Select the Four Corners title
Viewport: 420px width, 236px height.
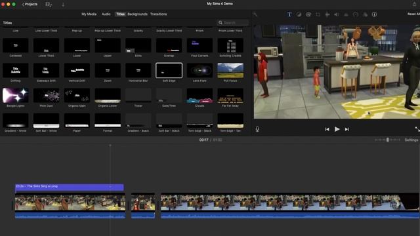(199, 45)
